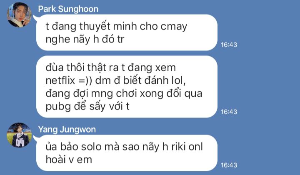Viewport: 300px width, 175px height.
Task: Click the 16:43 timestamp beside the netflix message
Action: (229, 112)
